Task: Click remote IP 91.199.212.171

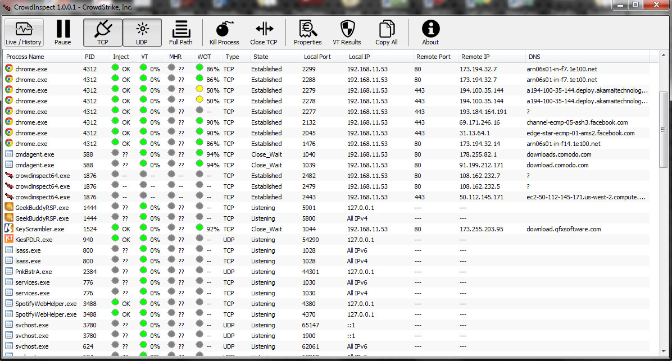Action: pyautogui.click(x=482, y=165)
